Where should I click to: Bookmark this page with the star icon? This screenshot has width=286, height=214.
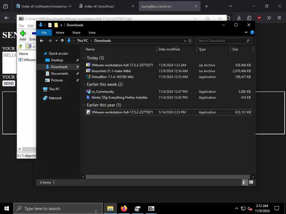(x=228, y=18)
